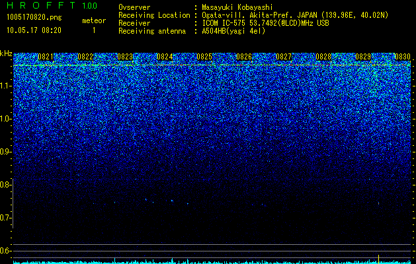Click the meteor count value 1
The image size is (416, 264).
94,30
